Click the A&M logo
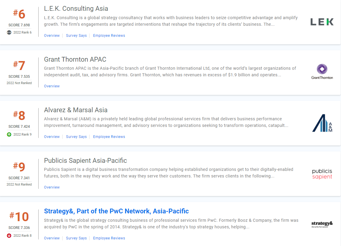This screenshot has width=341, height=246. click(322, 123)
